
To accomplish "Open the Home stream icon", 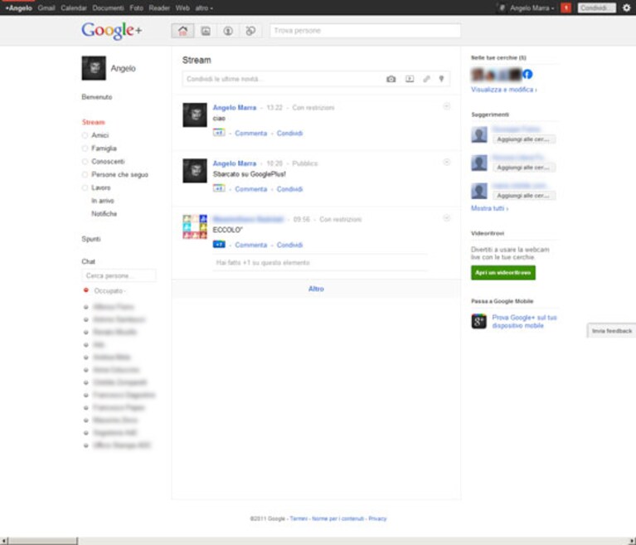I will pos(182,31).
